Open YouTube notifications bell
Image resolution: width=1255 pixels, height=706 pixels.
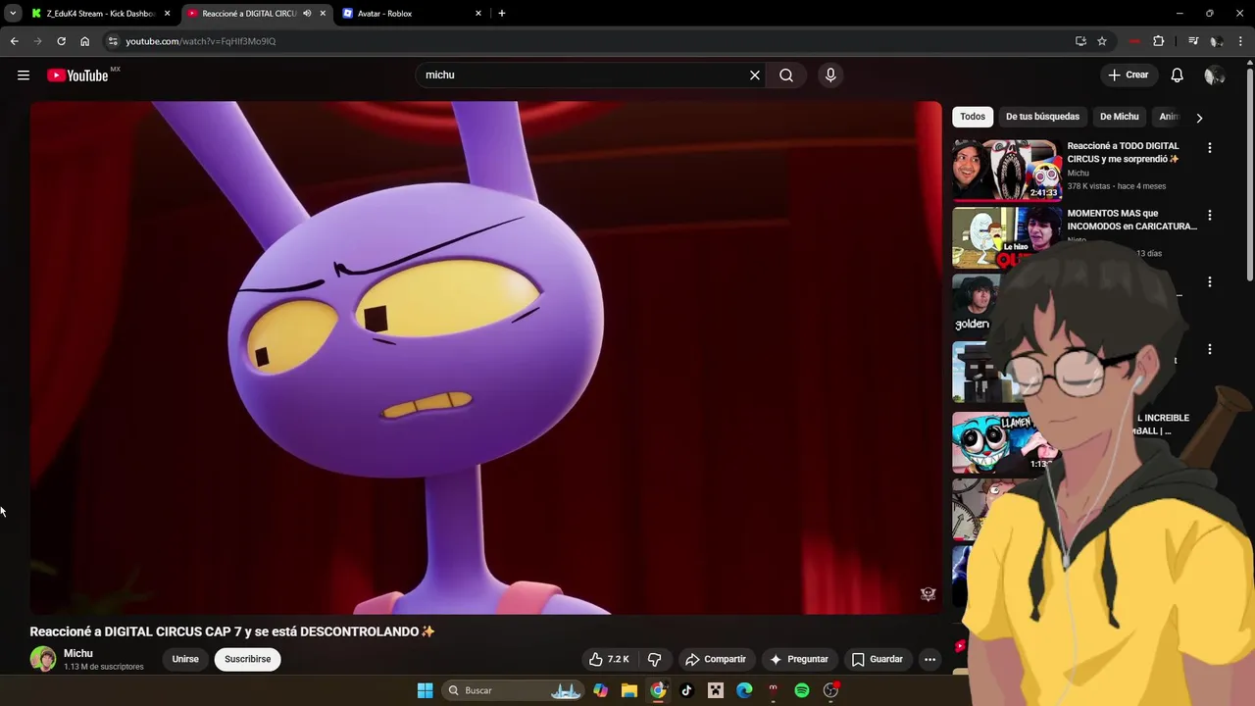(x=1178, y=76)
